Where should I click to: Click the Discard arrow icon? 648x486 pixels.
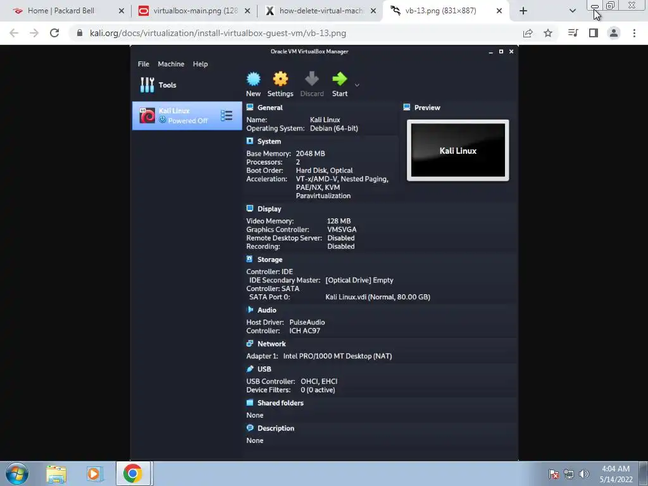point(311,79)
